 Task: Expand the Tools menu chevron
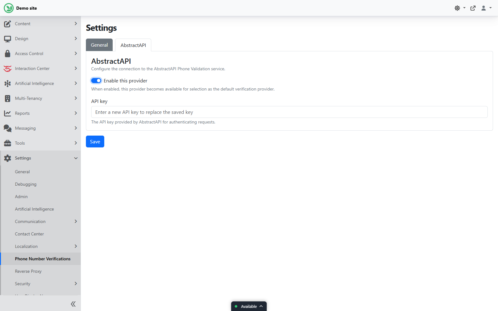(x=76, y=143)
